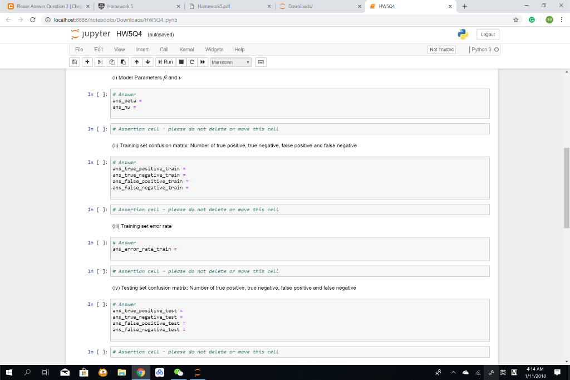Click into the ans_error_rate_train code cell

(300, 249)
